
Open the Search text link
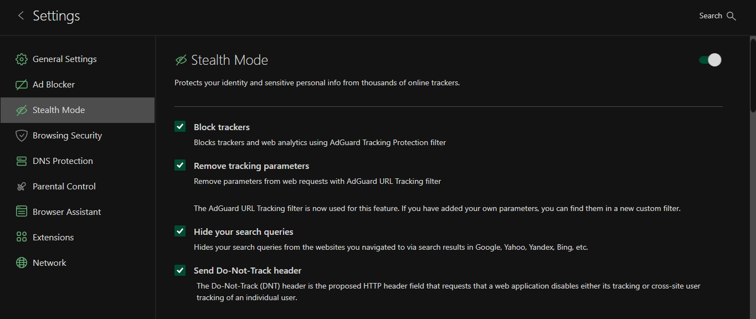711,16
